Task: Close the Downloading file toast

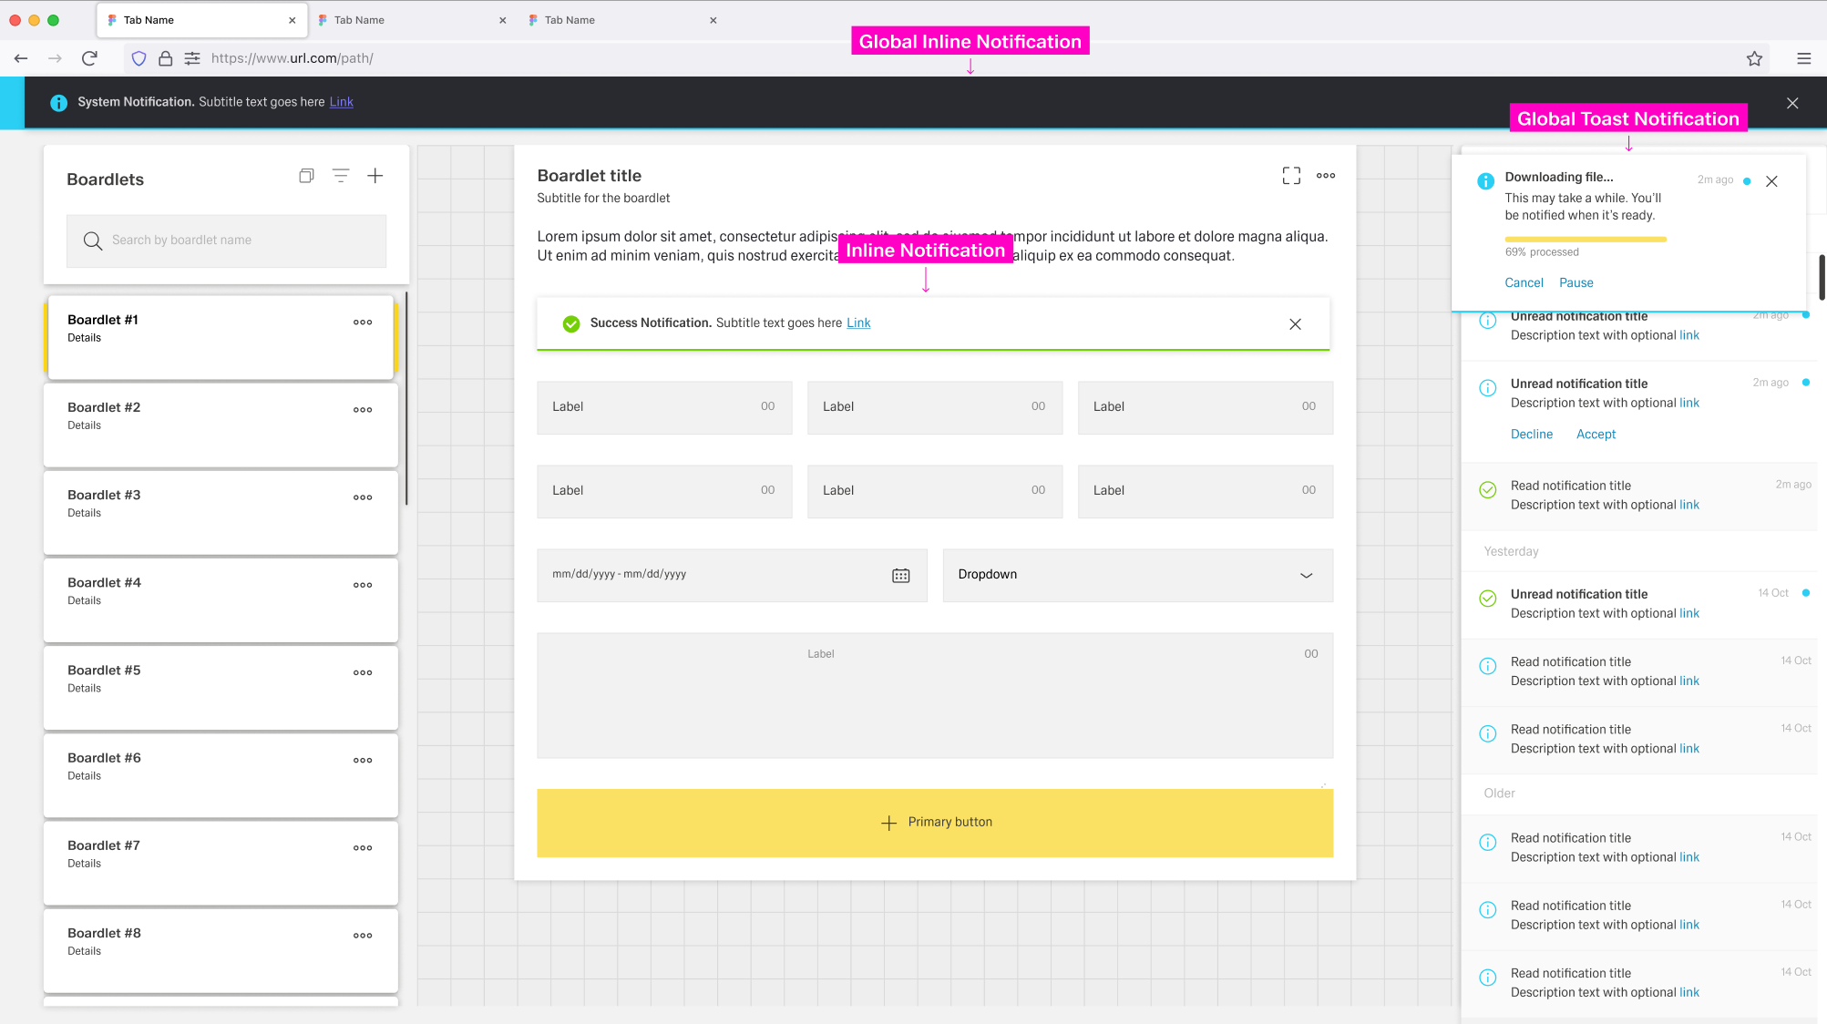Action: 1771,181
